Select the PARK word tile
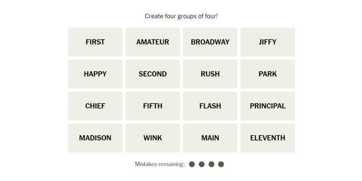The width and height of the screenshot is (362, 181). pos(268,74)
